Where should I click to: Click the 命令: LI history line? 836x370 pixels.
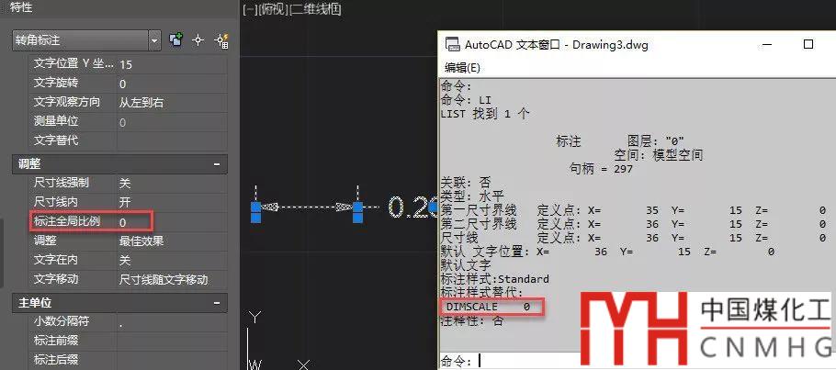[466, 100]
